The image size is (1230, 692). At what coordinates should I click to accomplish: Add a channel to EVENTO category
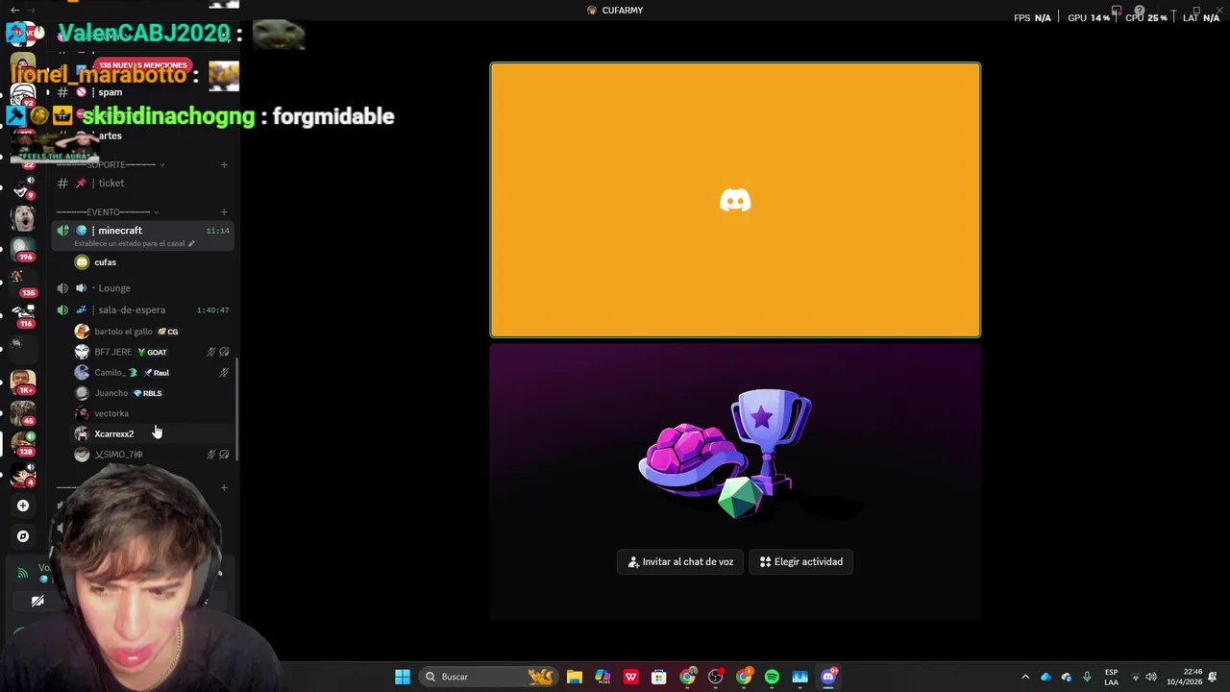(x=224, y=211)
